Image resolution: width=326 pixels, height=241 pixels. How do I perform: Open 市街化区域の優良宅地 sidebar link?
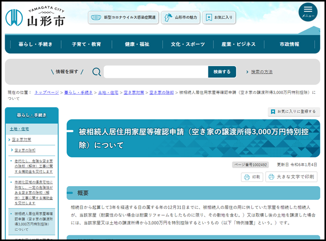(x=34, y=192)
